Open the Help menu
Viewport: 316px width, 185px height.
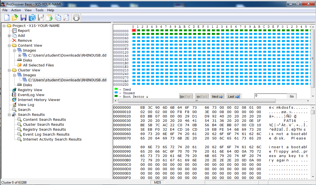tap(51, 10)
